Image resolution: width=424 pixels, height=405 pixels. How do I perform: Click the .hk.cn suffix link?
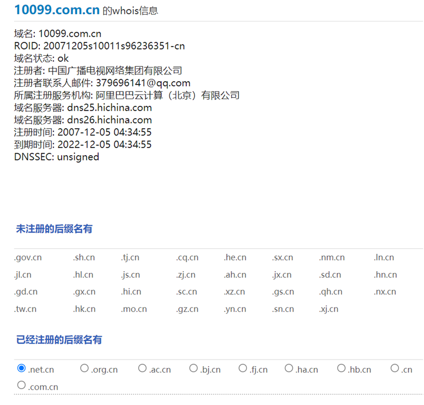click(x=84, y=309)
